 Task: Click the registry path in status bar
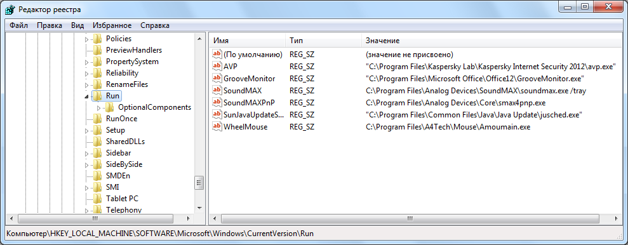pyautogui.click(x=160, y=233)
